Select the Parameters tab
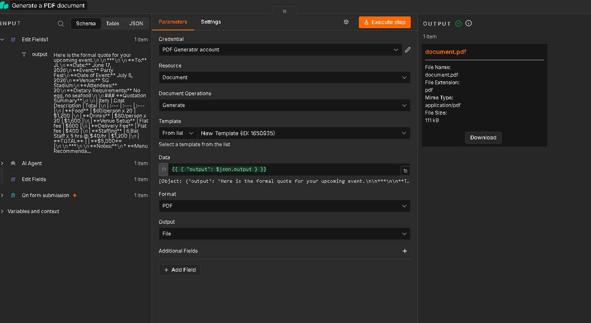 tap(173, 22)
